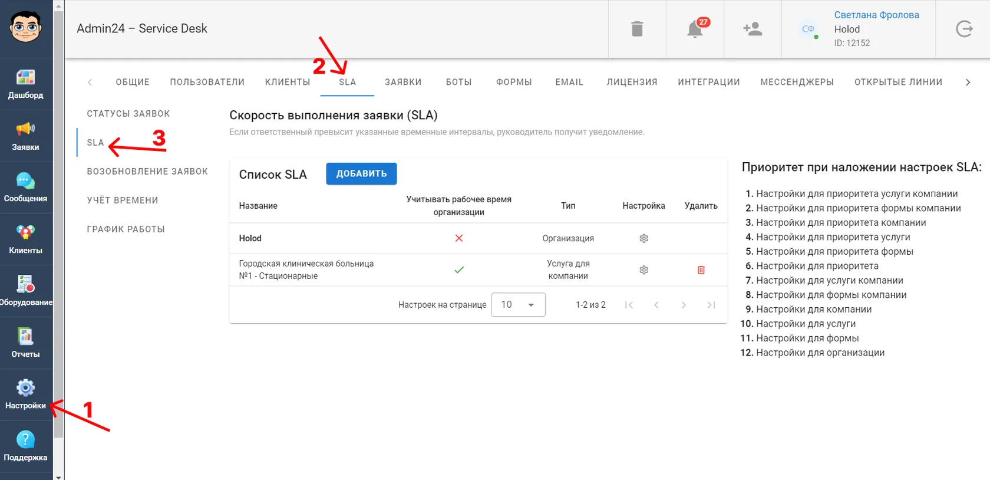Click the Тип column header
Viewport: 990px width, 480px height.
pos(568,206)
